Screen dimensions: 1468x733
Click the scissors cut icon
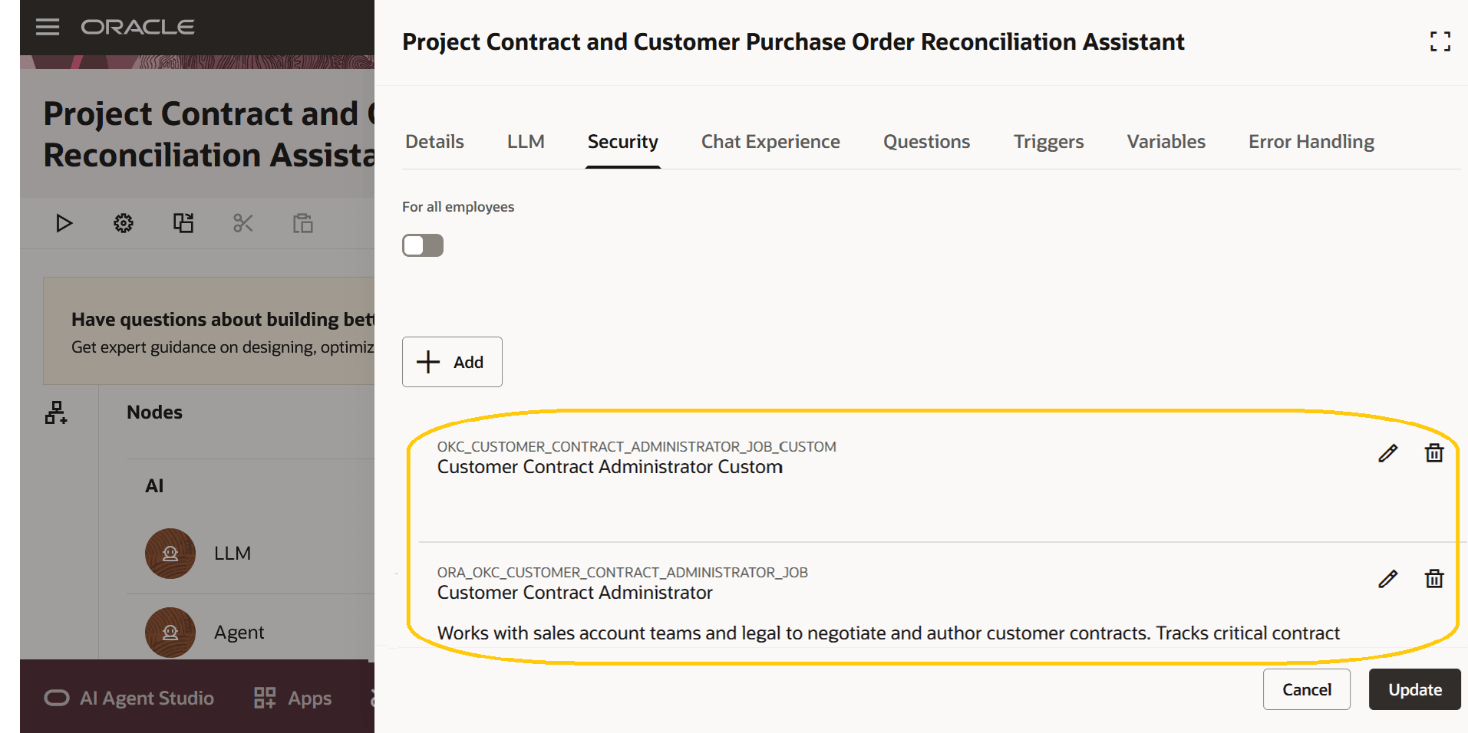tap(243, 223)
